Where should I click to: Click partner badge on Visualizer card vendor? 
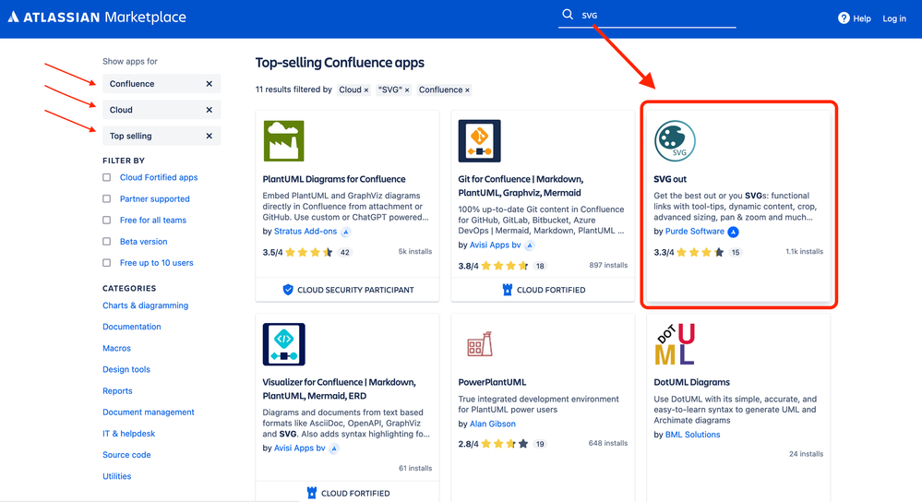click(334, 448)
